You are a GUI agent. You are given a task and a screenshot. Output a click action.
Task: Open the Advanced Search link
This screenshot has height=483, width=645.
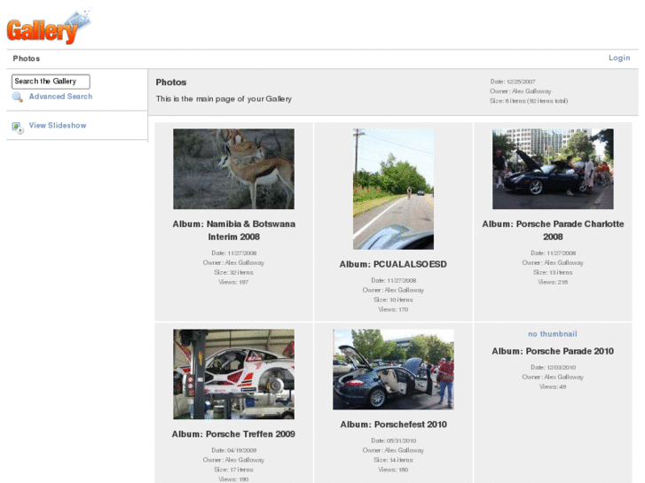(x=60, y=97)
